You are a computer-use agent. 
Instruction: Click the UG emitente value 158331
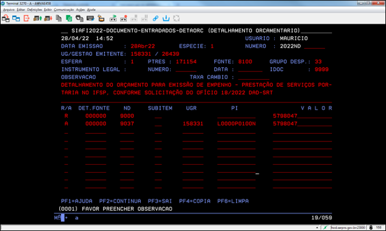(x=140, y=54)
